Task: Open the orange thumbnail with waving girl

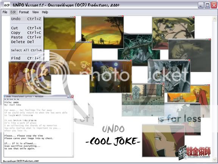Action: click(x=71, y=58)
